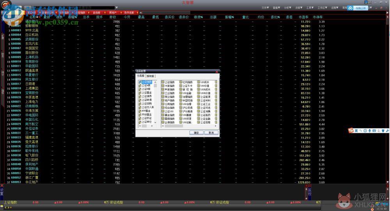The image size is (390, 211).
Task: Expand the 分析 menu dropdown
Action: coord(287,8)
